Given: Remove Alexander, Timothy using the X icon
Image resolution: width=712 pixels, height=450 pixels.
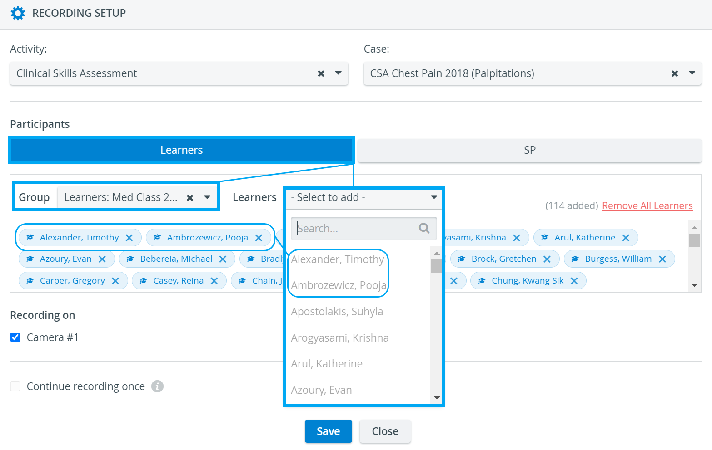Looking at the screenshot, I should click(x=129, y=238).
